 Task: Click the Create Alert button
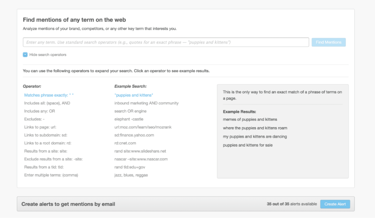tap(335, 204)
